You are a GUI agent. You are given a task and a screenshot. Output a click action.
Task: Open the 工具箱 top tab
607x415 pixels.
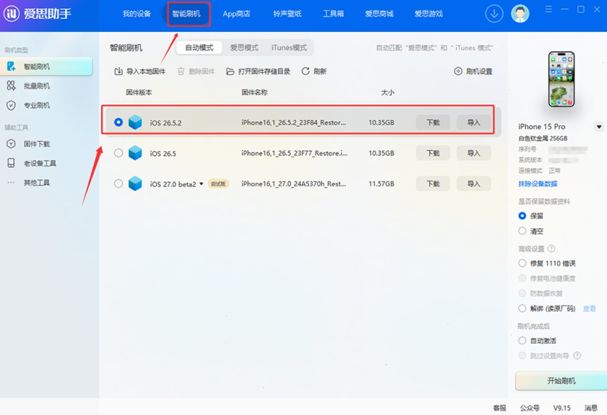tap(333, 14)
